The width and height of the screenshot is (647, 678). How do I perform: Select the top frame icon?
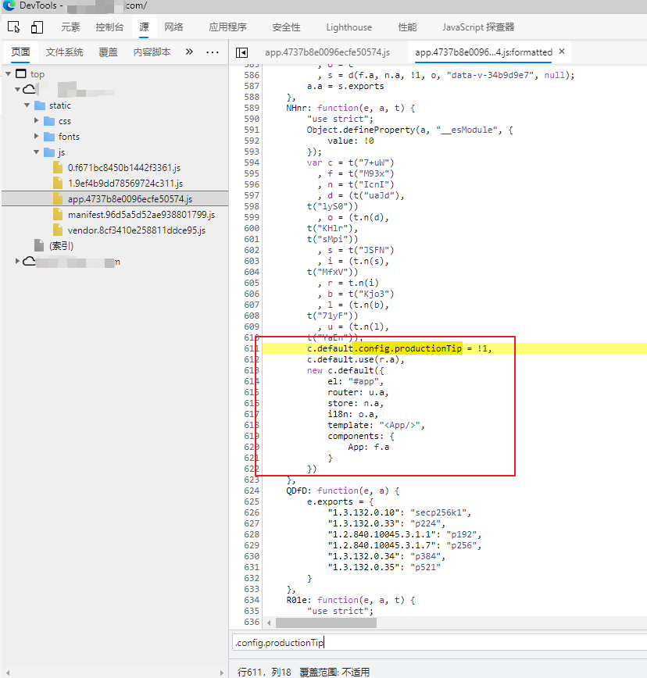pos(21,73)
